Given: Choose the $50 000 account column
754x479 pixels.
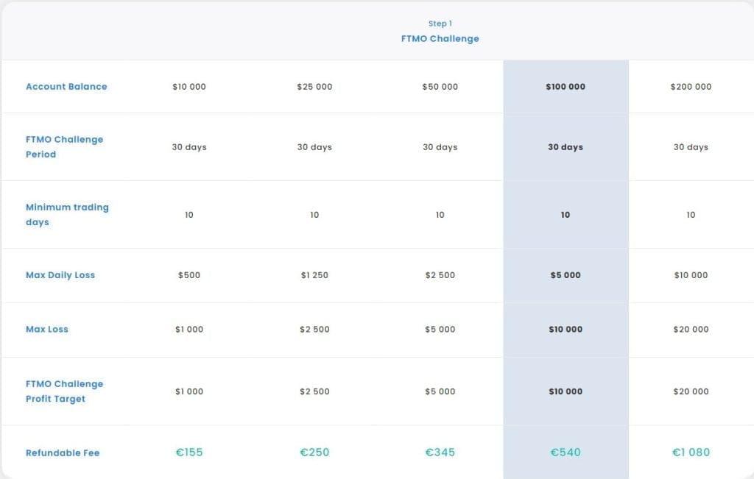Looking at the screenshot, I should coord(440,86).
